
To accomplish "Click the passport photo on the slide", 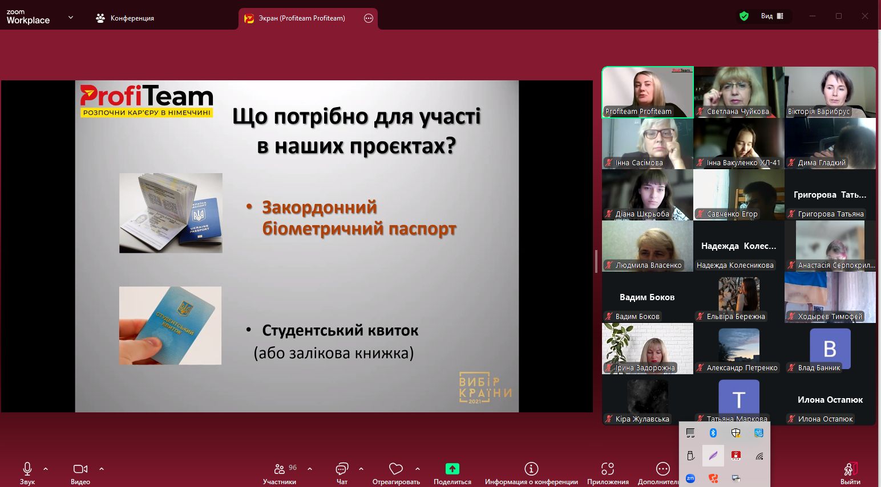I will [x=171, y=213].
